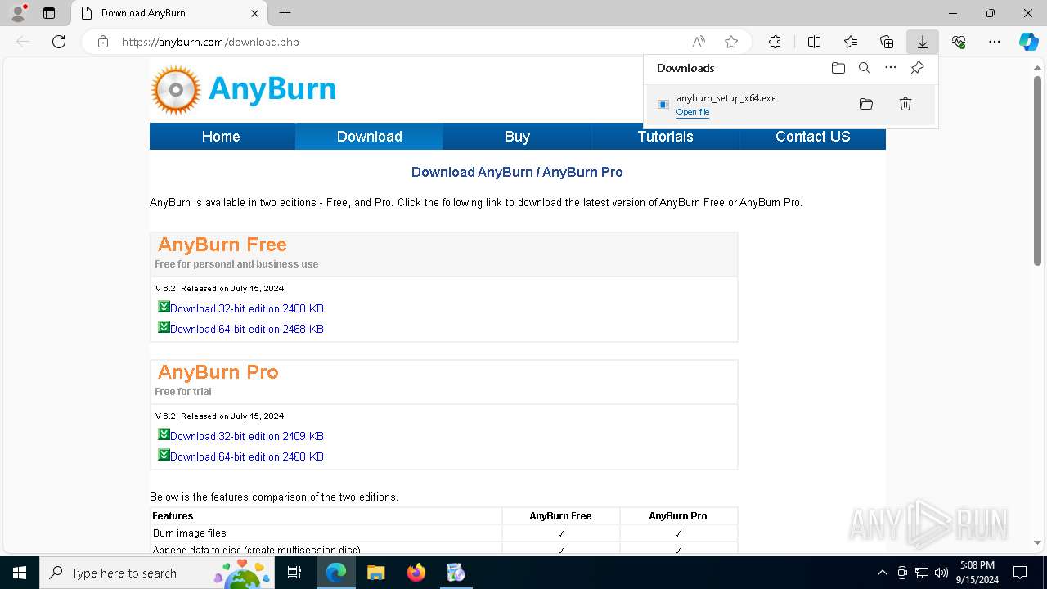Screen dimensions: 1047x589
Task: Open the Home navigation tab
Action: (x=221, y=137)
